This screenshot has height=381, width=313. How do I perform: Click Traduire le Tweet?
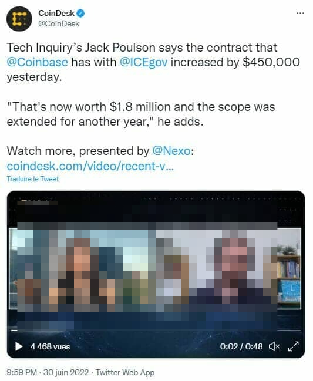[32, 179]
